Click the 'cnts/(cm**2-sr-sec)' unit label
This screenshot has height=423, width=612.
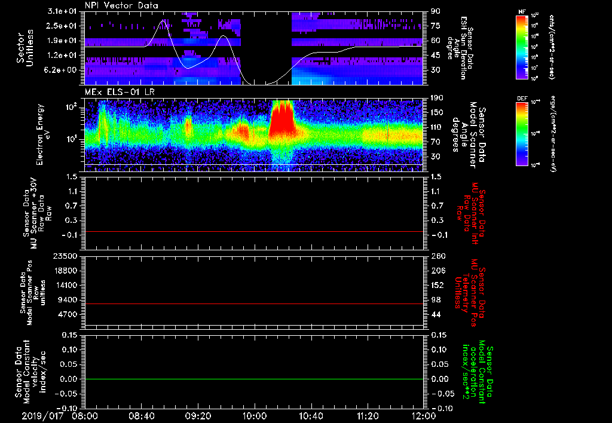[x=551, y=47]
